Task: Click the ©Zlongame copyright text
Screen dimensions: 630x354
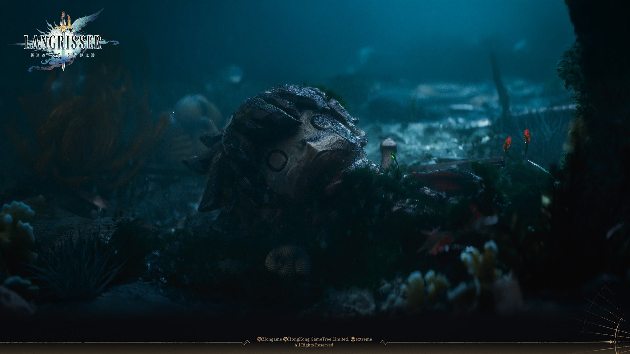Action: click(269, 339)
